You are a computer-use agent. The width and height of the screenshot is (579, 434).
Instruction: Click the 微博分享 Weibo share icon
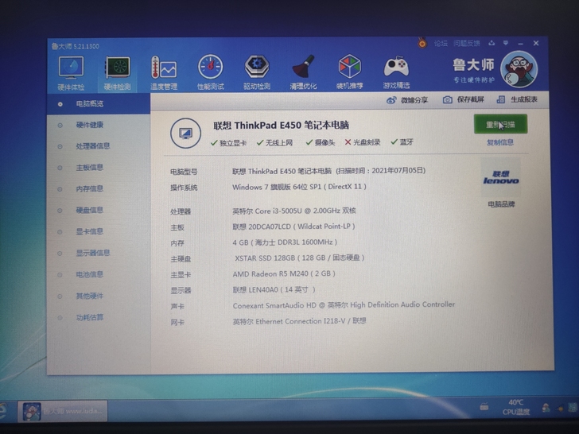click(x=391, y=100)
